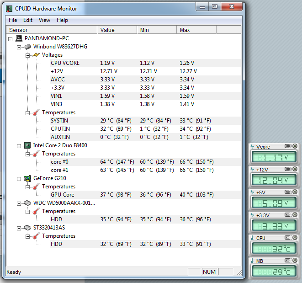Open the Edit menu
The image size is (302, 283).
pyautogui.click(x=28, y=20)
